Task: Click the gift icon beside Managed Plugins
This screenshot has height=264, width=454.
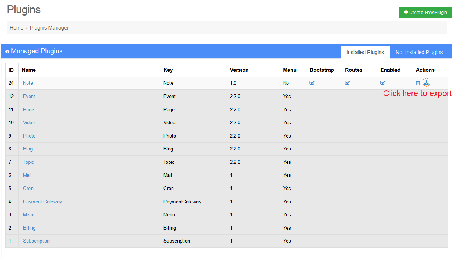Action: click(x=7, y=51)
